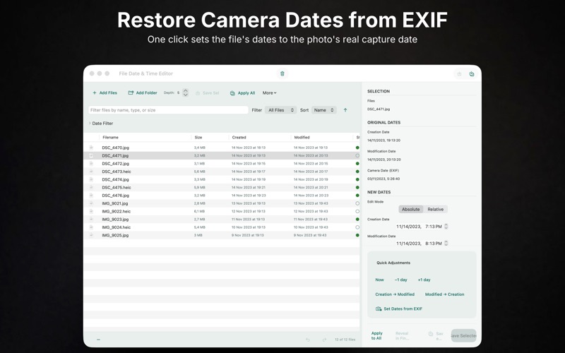Viewport: 565px width, 353px height.
Task: Click the Now quick adjustment
Action: click(379, 280)
